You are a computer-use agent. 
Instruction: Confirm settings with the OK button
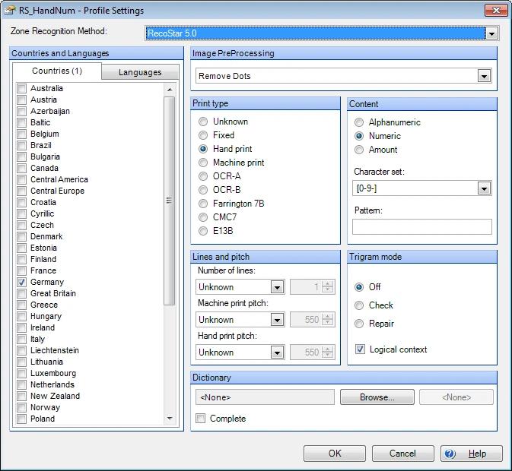click(x=335, y=454)
